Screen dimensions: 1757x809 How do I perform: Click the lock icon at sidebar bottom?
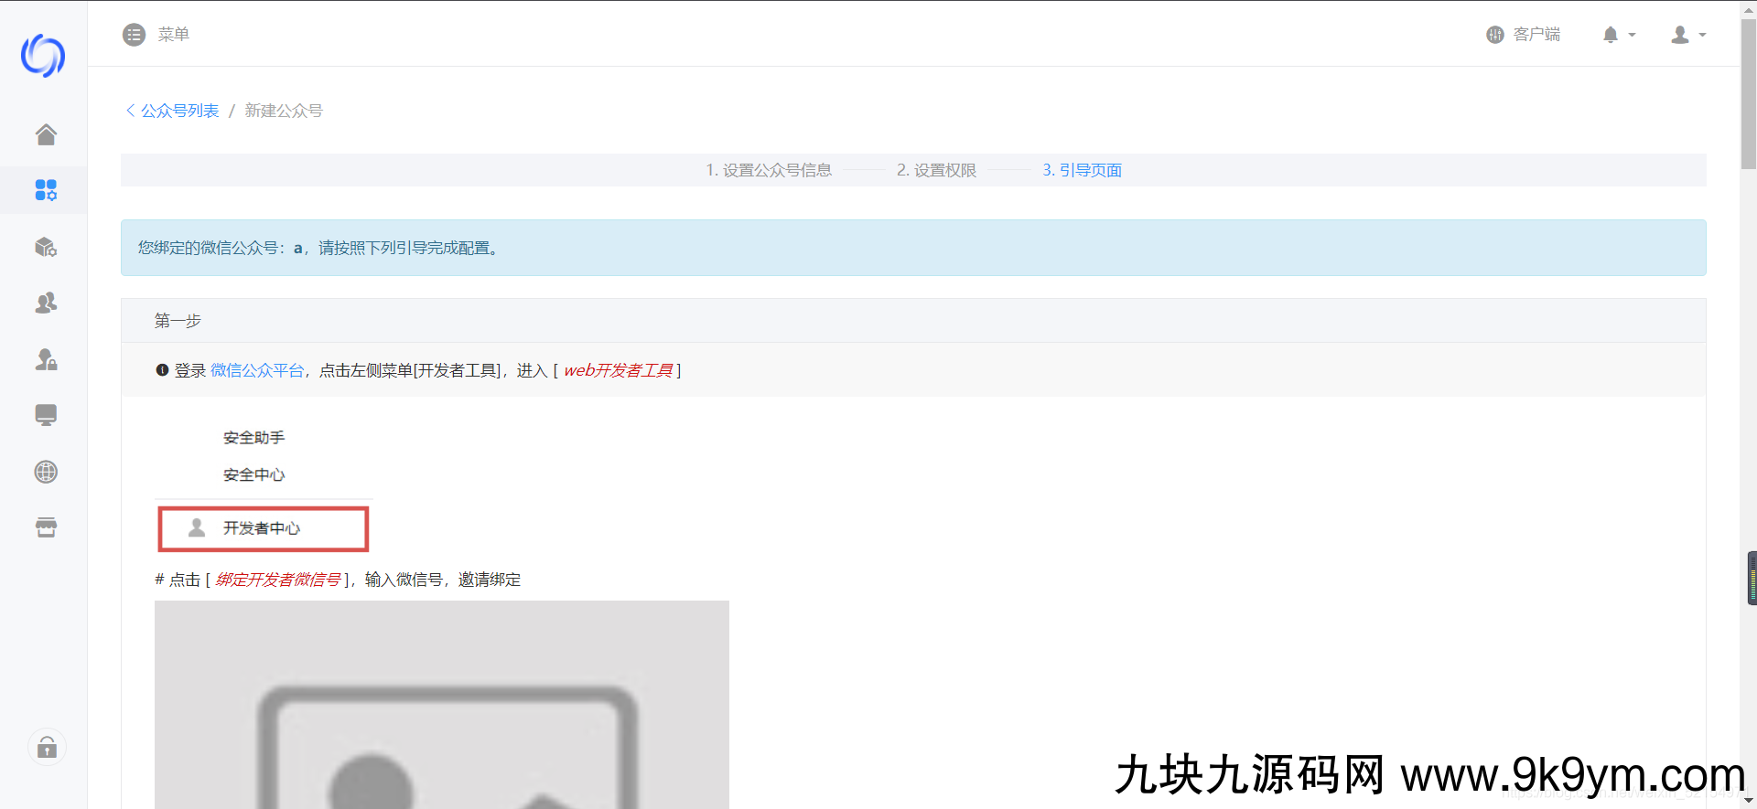[47, 748]
